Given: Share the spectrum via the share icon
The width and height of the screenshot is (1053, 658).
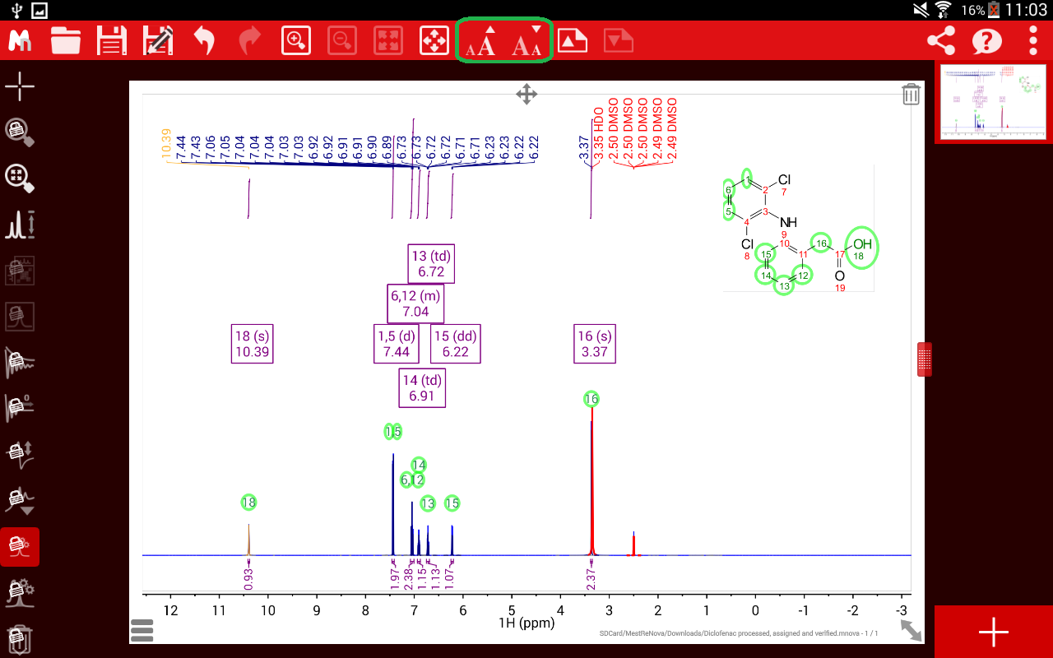Looking at the screenshot, I should tap(941, 40).
